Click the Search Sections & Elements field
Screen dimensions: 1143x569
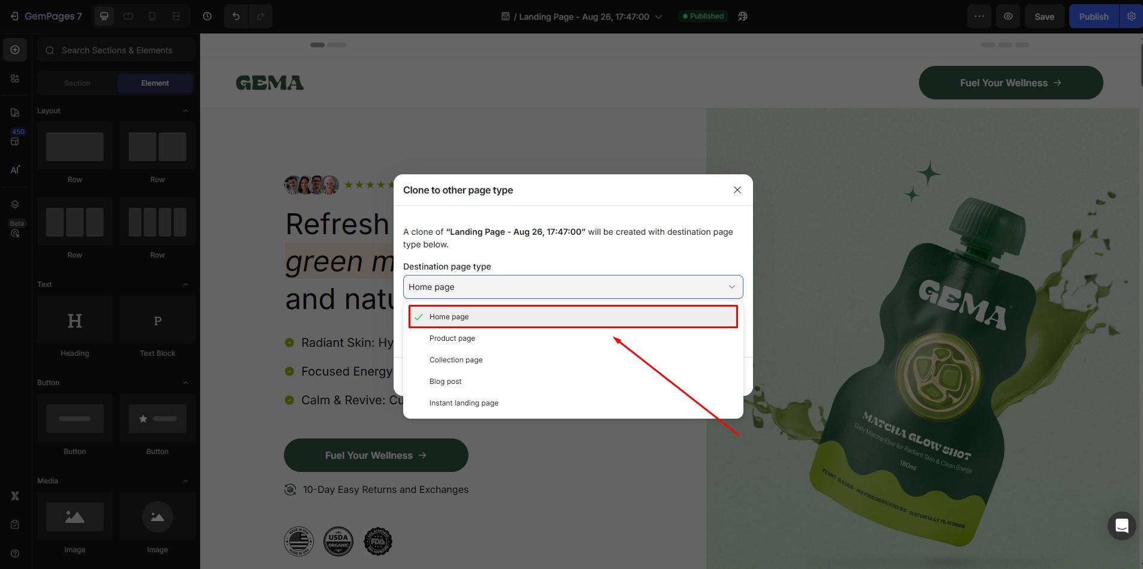[x=116, y=50]
